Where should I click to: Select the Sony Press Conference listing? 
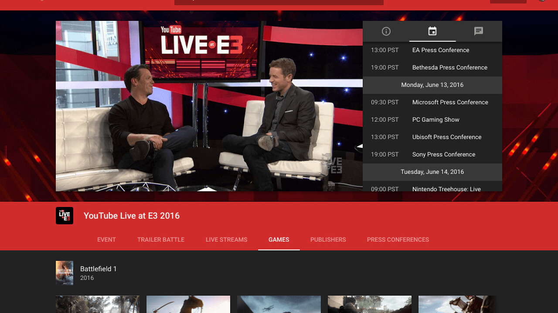[x=443, y=154]
